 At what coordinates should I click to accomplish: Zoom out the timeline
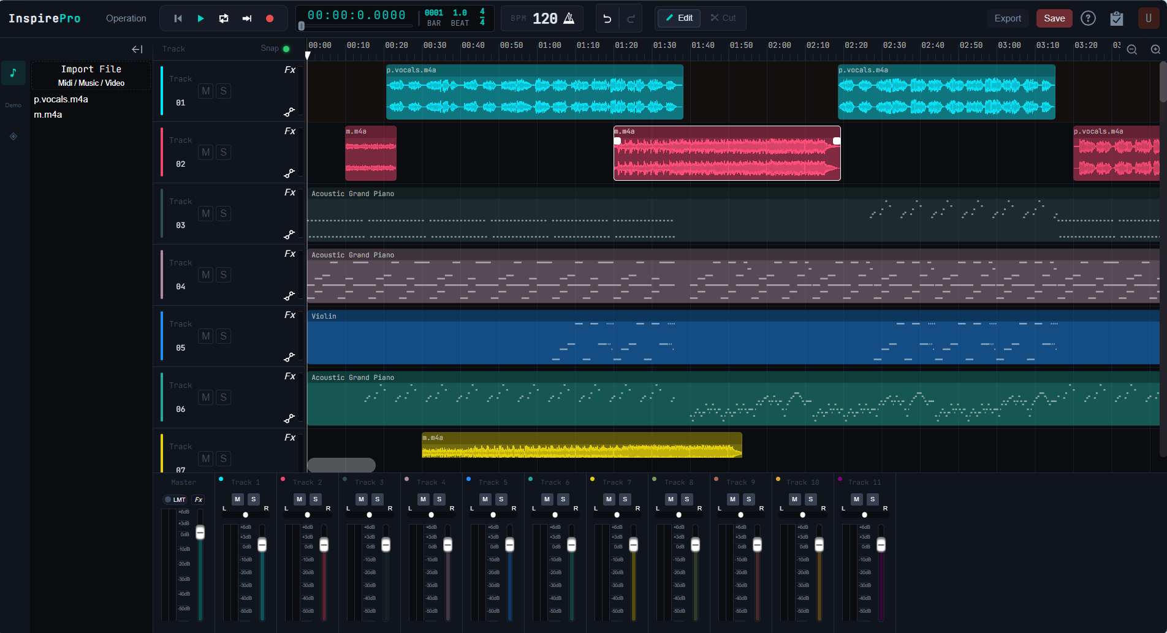1132,50
